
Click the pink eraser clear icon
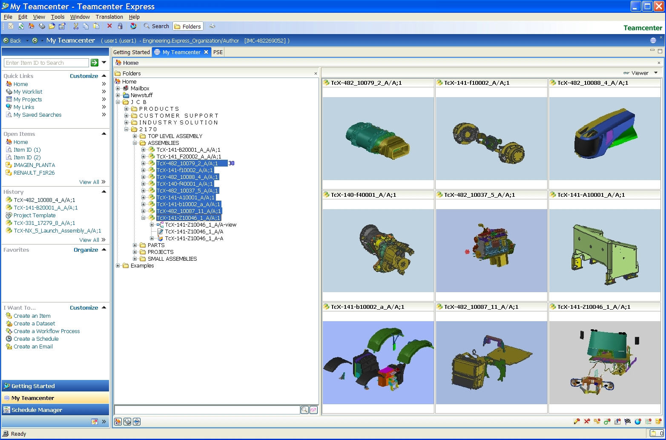coord(313,410)
